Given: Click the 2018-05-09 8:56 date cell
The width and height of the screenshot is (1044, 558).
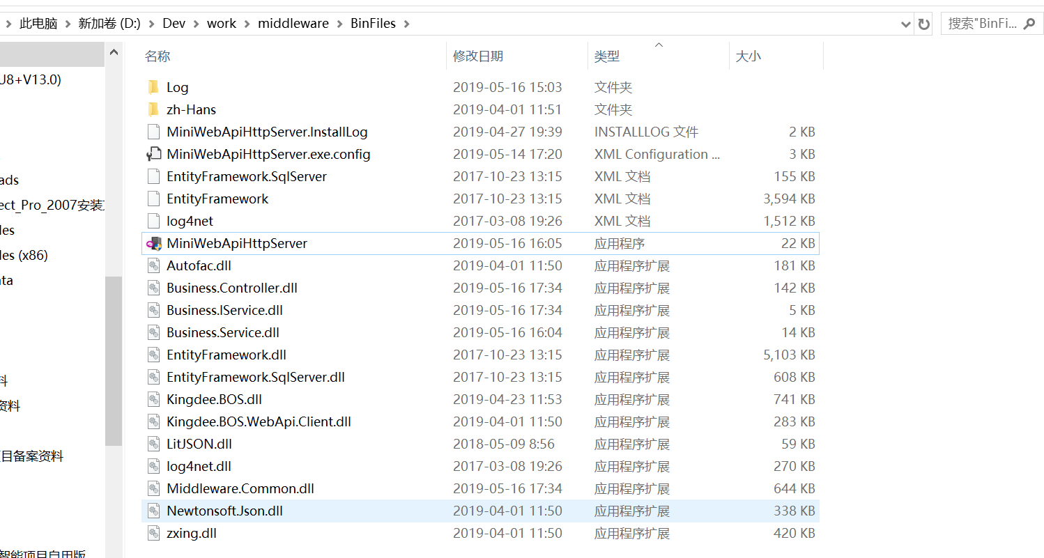Looking at the screenshot, I should click(504, 444).
